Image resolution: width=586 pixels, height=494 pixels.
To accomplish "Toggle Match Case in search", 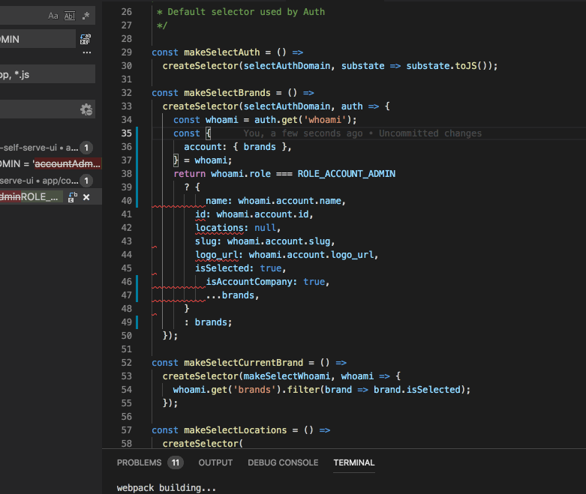I will 53,16.
